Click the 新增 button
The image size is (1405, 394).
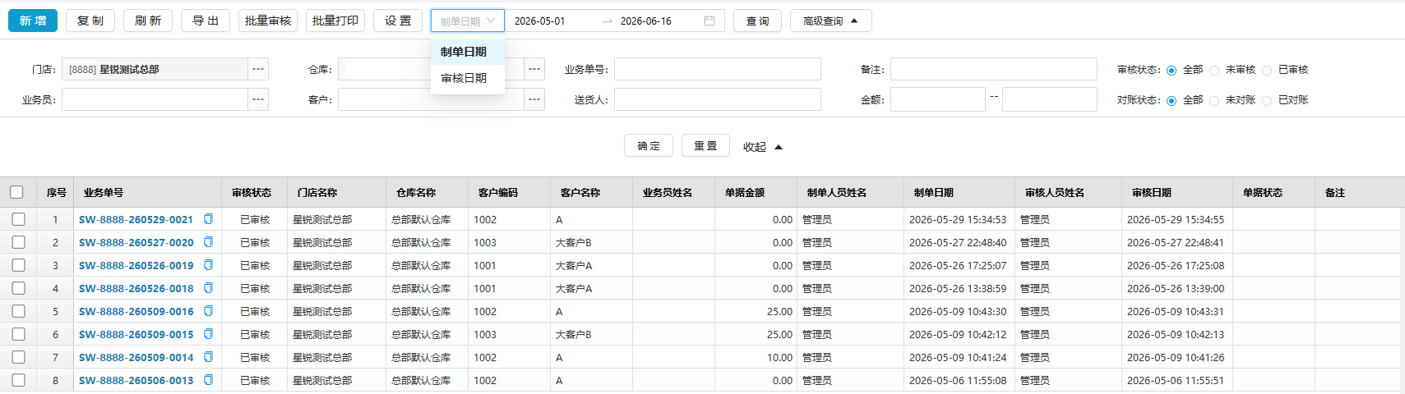click(x=33, y=21)
